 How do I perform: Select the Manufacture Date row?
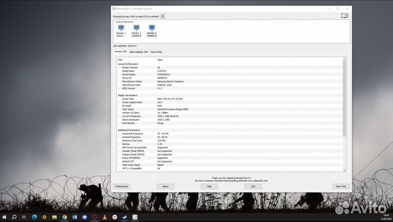(x=230, y=85)
